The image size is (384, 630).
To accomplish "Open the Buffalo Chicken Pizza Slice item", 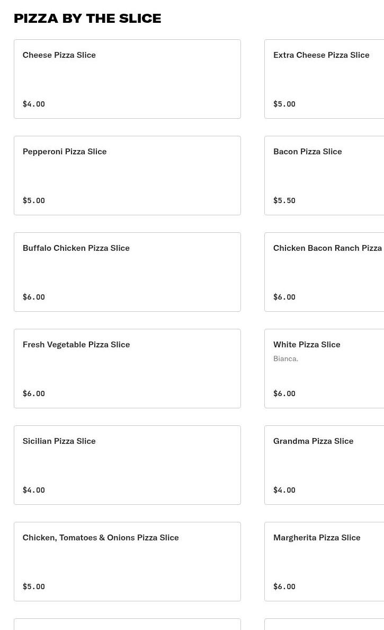I will [127, 272].
